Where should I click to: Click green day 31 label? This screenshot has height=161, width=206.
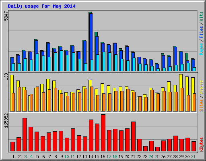click(x=193, y=157)
